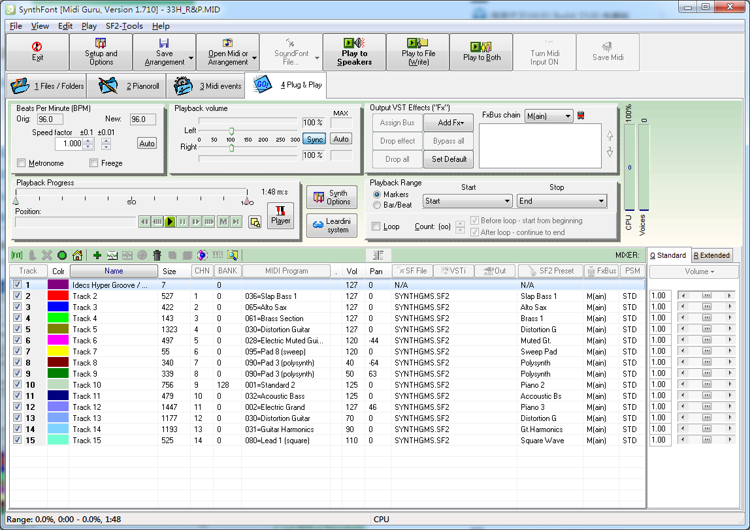Click Track 2 mixer volume scrollbar

coord(706,296)
